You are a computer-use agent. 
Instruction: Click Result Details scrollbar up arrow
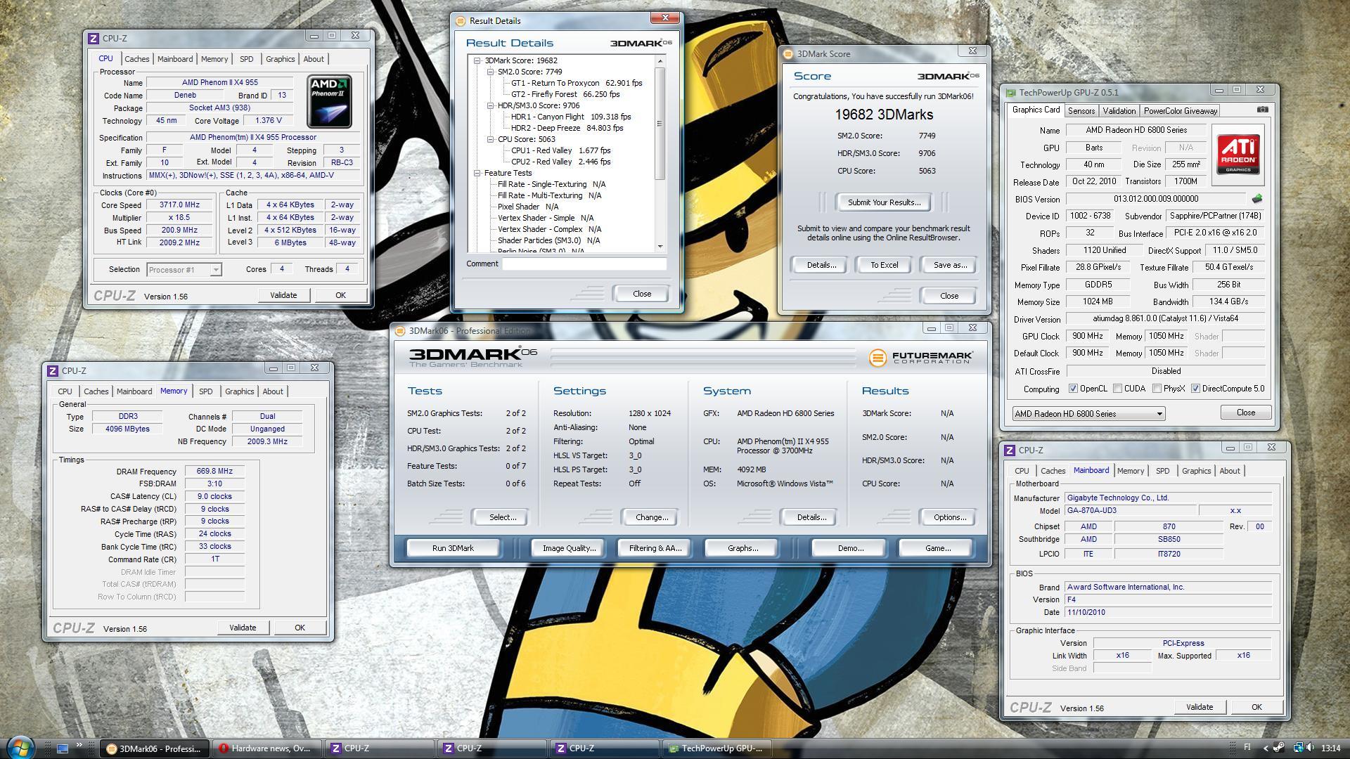click(660, 61)
